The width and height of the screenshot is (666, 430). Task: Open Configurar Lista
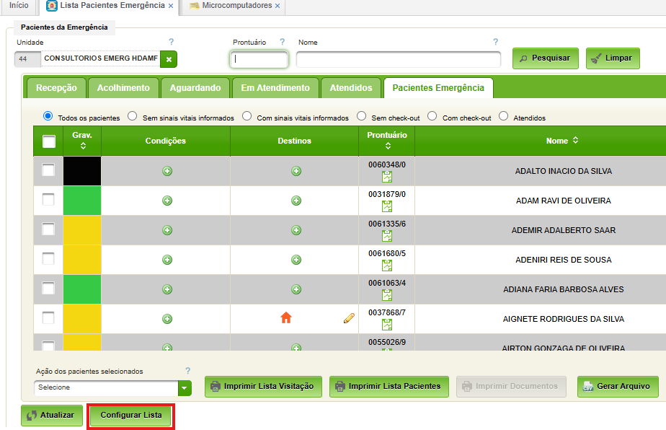click(131, 416)
